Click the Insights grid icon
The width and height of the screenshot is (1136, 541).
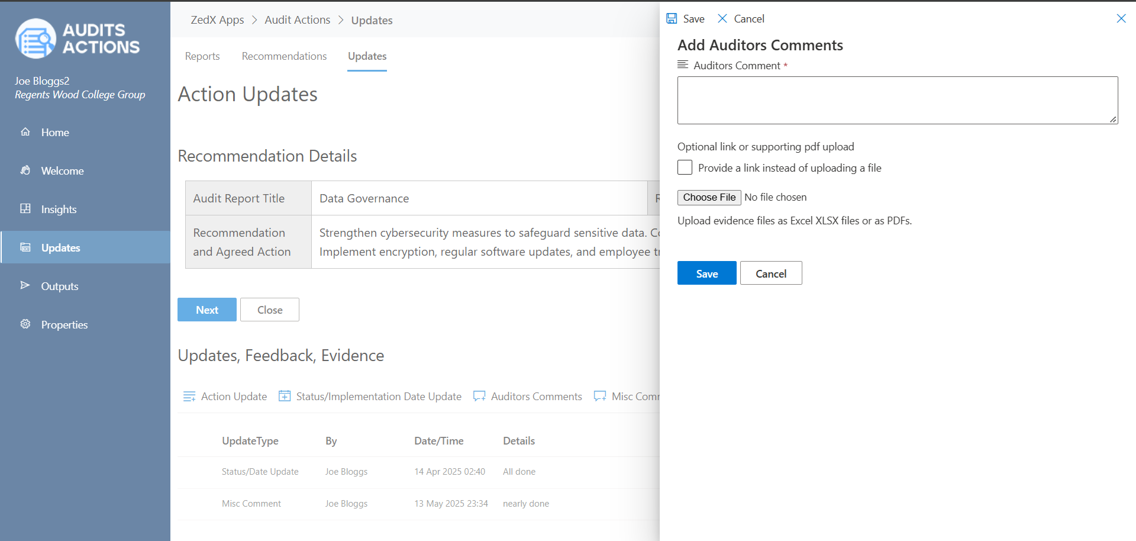click(25, 208)
